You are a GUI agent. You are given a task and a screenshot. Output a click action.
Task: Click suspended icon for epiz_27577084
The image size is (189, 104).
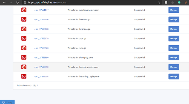point(24,76)
